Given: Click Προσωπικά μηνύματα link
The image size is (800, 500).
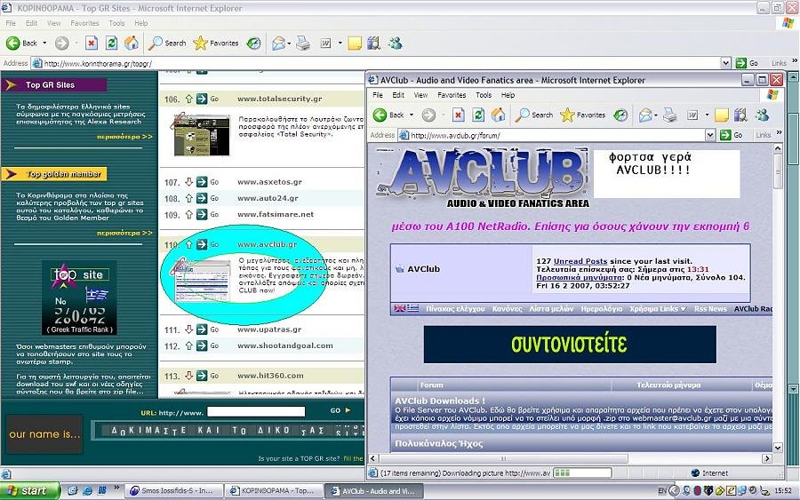Looking at the screenshot, I should 579,277.
